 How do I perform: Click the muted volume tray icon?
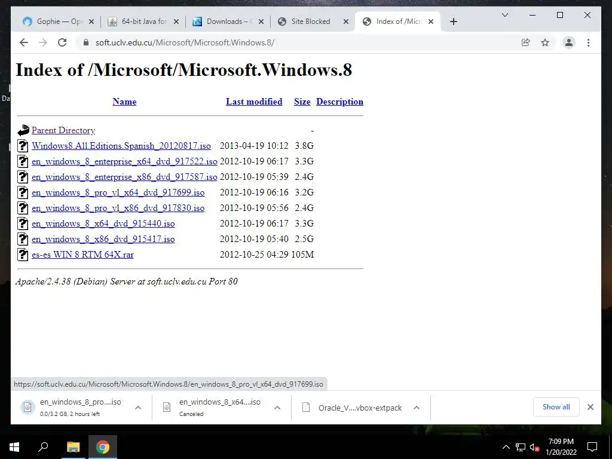pyautogui.click(x=534, y=447)
